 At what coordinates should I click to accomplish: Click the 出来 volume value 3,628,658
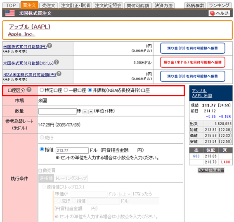coord(223,124)
